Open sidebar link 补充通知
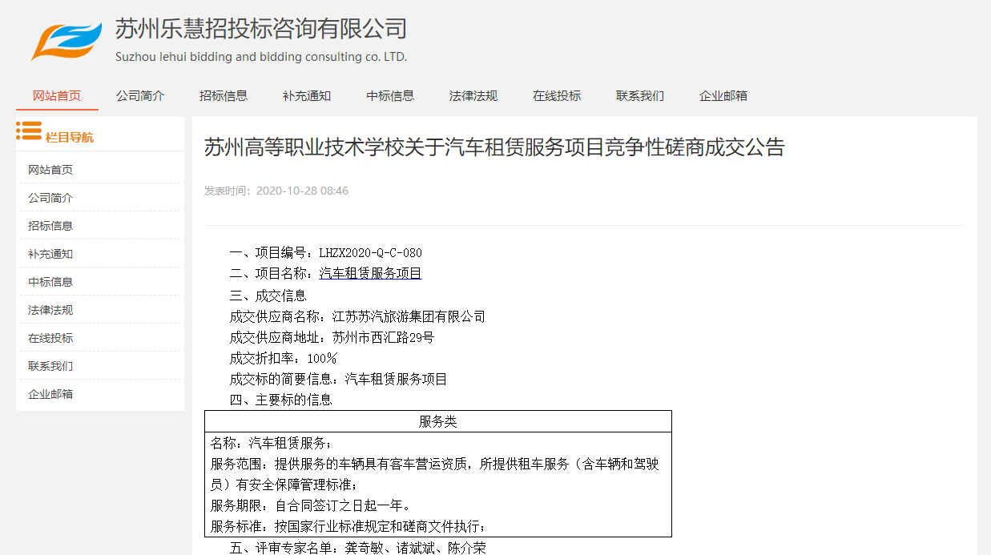Image resolution: width=991 pixels, height=555 pixels. tap(50, 254)
